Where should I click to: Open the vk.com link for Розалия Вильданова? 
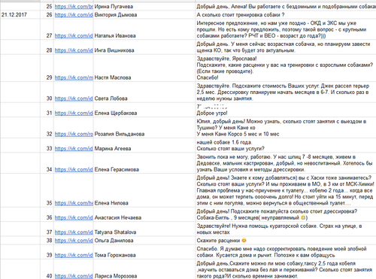click(74, 134)
